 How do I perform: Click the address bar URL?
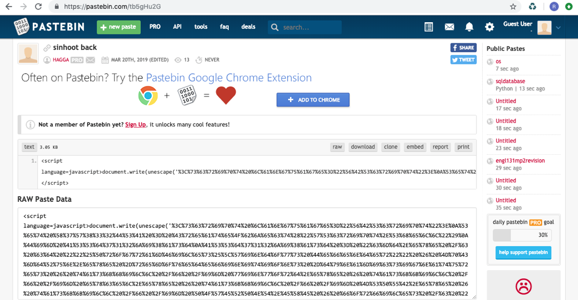(x=112, y=7)
